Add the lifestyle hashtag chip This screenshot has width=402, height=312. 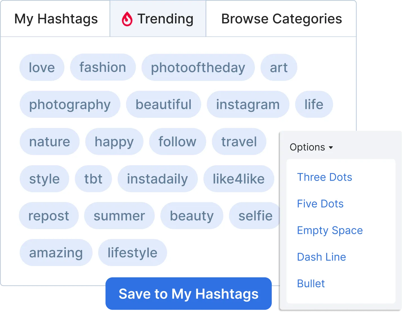tap(132, 253)
